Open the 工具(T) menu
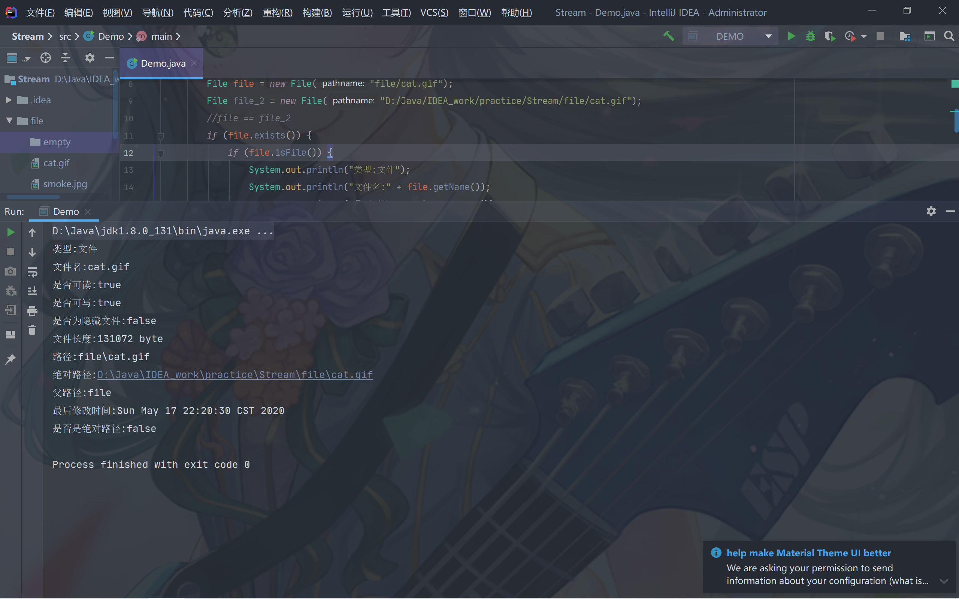Viewport: 959px width, 599px height. pos(396,12)
